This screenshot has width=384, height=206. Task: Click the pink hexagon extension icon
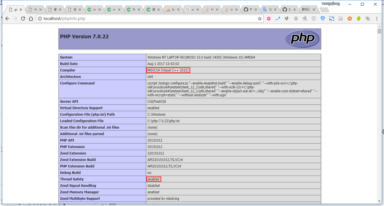click(x=269, y=19)
